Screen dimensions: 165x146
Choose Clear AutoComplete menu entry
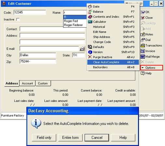[113, 62]
